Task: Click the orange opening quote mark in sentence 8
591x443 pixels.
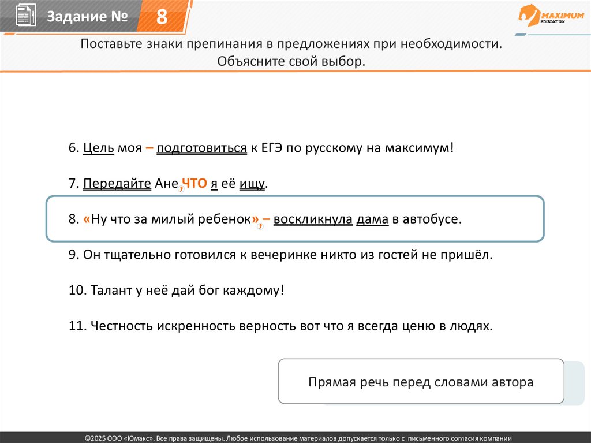Action: [87, 220]
